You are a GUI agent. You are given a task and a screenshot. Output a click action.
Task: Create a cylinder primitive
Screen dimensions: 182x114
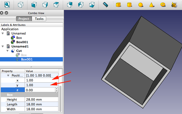(x=129, y=5)
